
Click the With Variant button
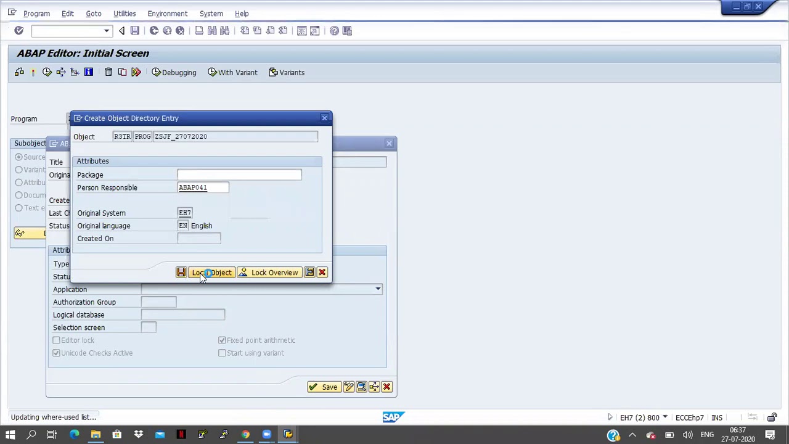pos(232,73)
